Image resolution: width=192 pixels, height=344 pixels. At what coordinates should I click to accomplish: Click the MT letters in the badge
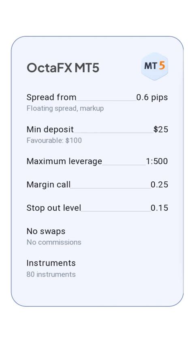(x=151, y=66)
